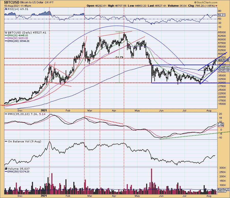Click the 45527.41 last price tag on right axis
Viewport: 230px width, 198px height.
pos(224,61)
